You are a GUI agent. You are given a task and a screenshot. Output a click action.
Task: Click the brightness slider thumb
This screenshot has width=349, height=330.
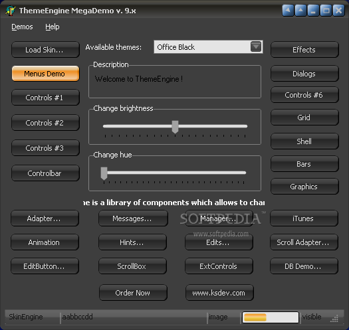tap(175, 127)
